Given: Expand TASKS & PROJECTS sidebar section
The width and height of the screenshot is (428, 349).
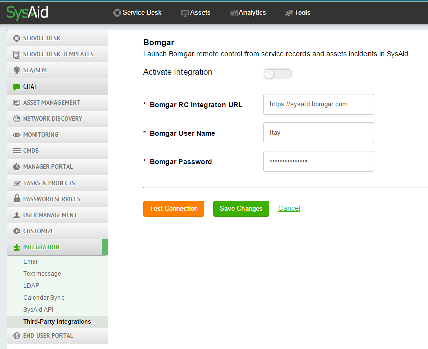Looking at the screenshot, I should 57,183.
